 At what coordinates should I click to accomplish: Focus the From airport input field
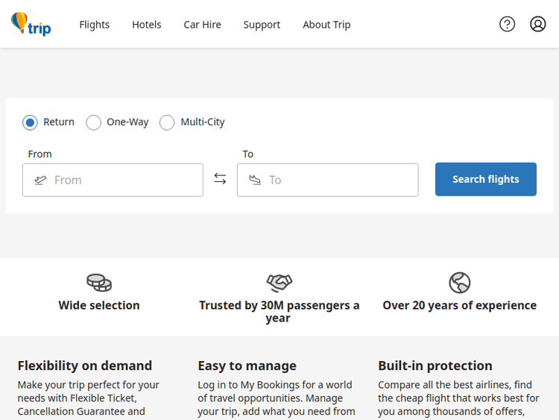123,180
